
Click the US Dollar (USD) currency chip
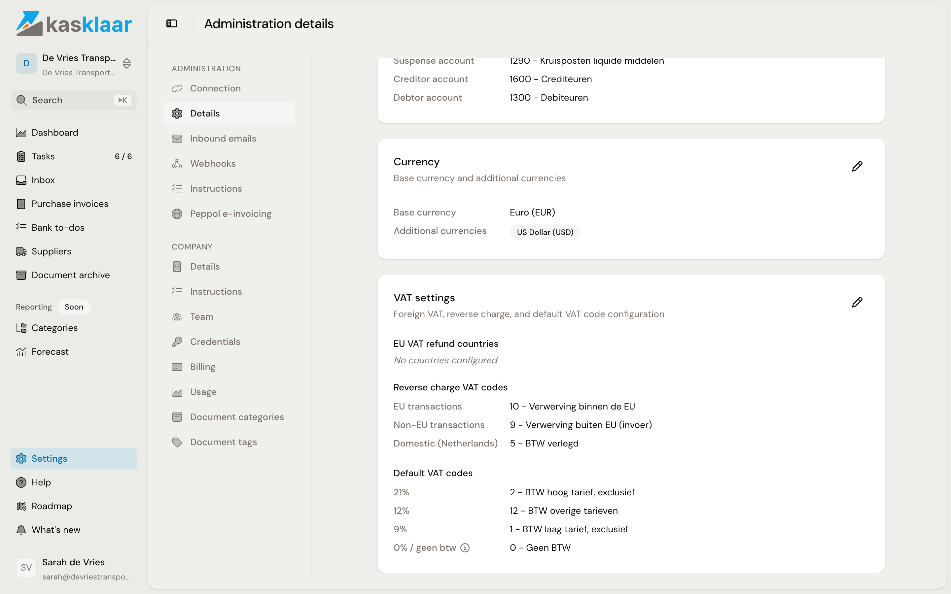pyautogui.click(x=545, y=232)
